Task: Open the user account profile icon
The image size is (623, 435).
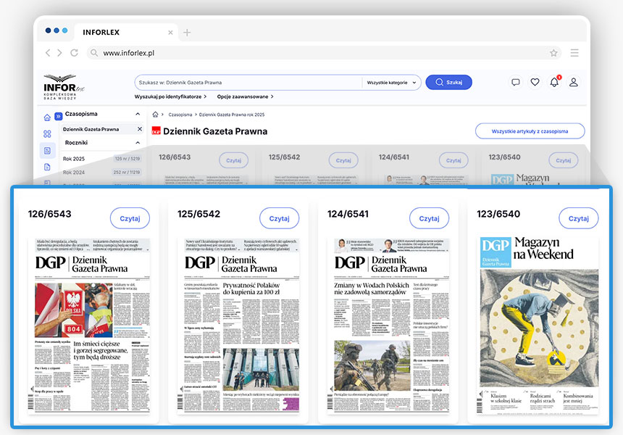Action: click(x=574, y=82)
